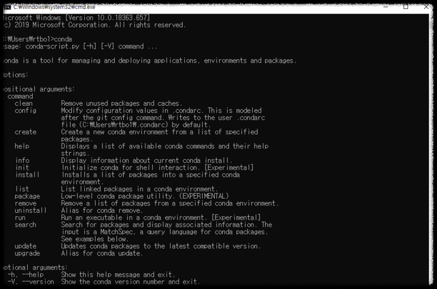Click the 'Microsoft Windows [Version 10.0.18363.657]' line
Viewport: 437px width, 289px height.
pos(77,18)
